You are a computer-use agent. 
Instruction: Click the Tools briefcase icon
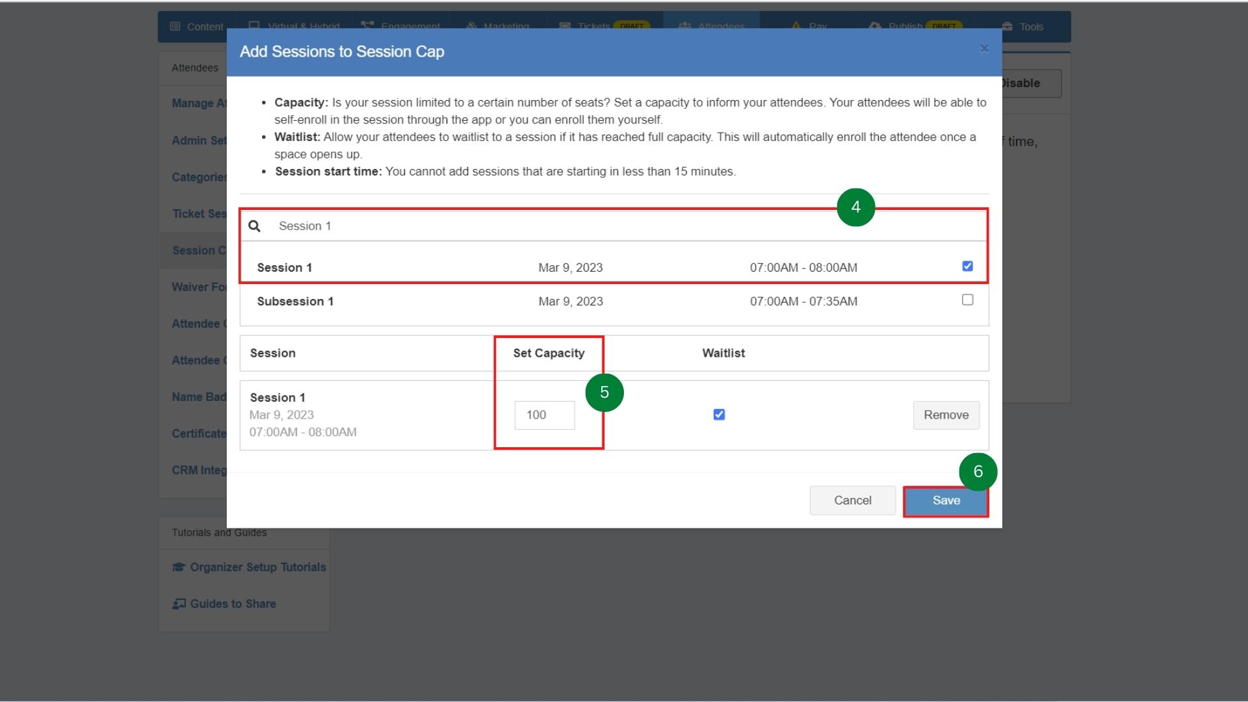tap(1007, 27)
